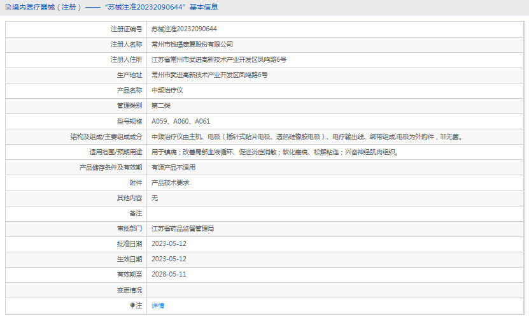The width and height of the screenshot is (529, 318).
Task: Click the 备注 label
Action: pyautogui.click(x=136, y=213)
